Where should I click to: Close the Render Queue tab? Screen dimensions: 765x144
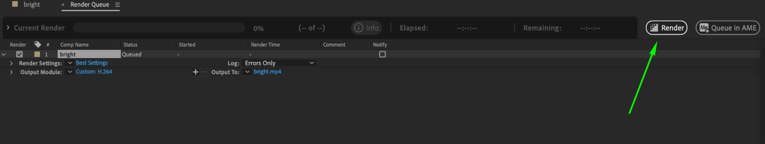(x=63, y=5)
